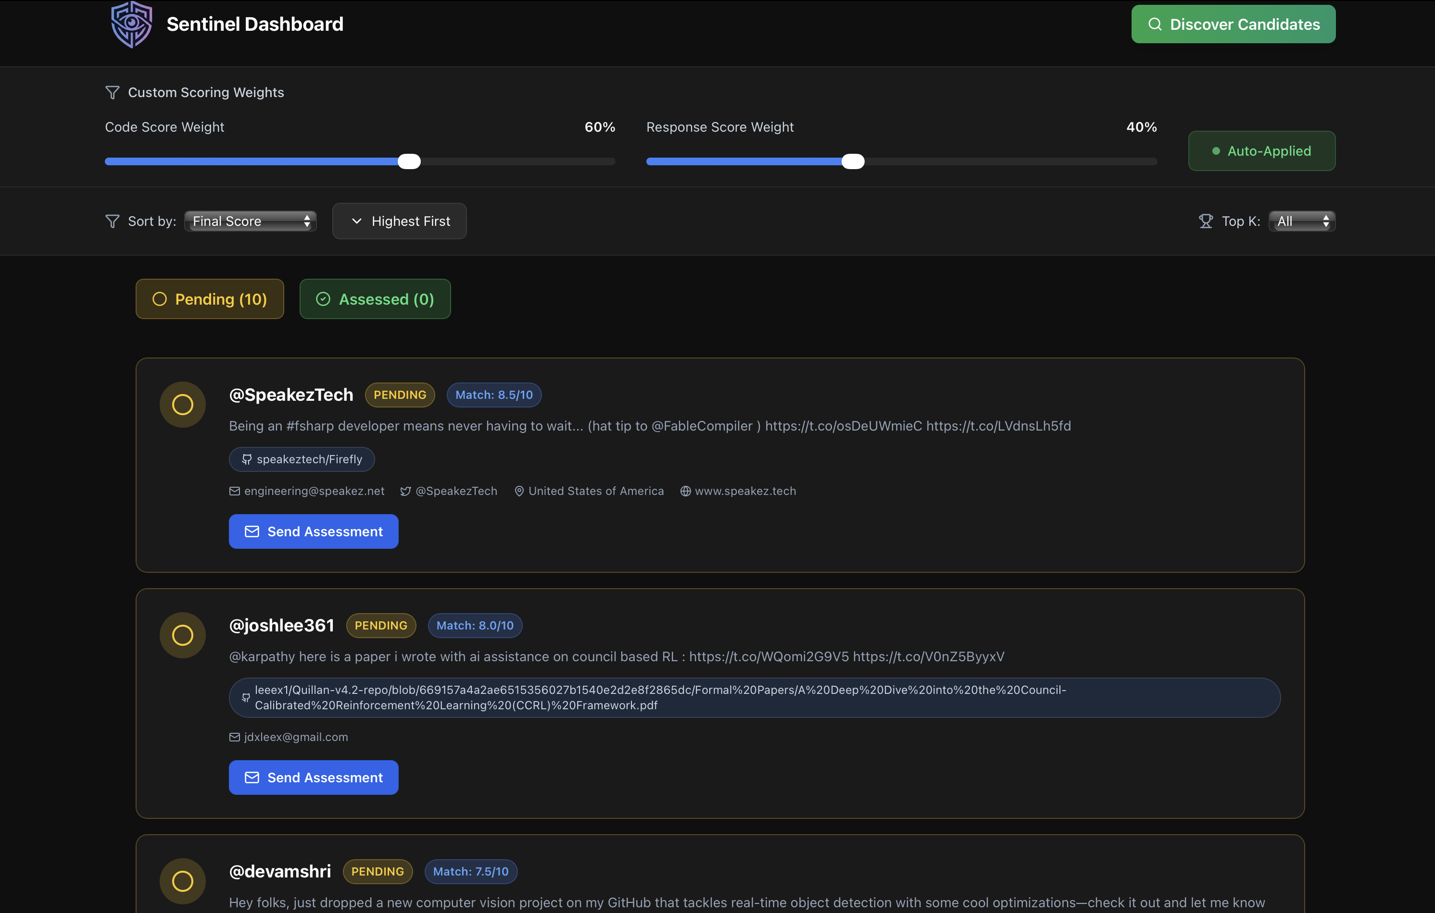Open the speakeztech/Firefly repository link
Screen dimensions: 1435x913
(x=302, y=459)
